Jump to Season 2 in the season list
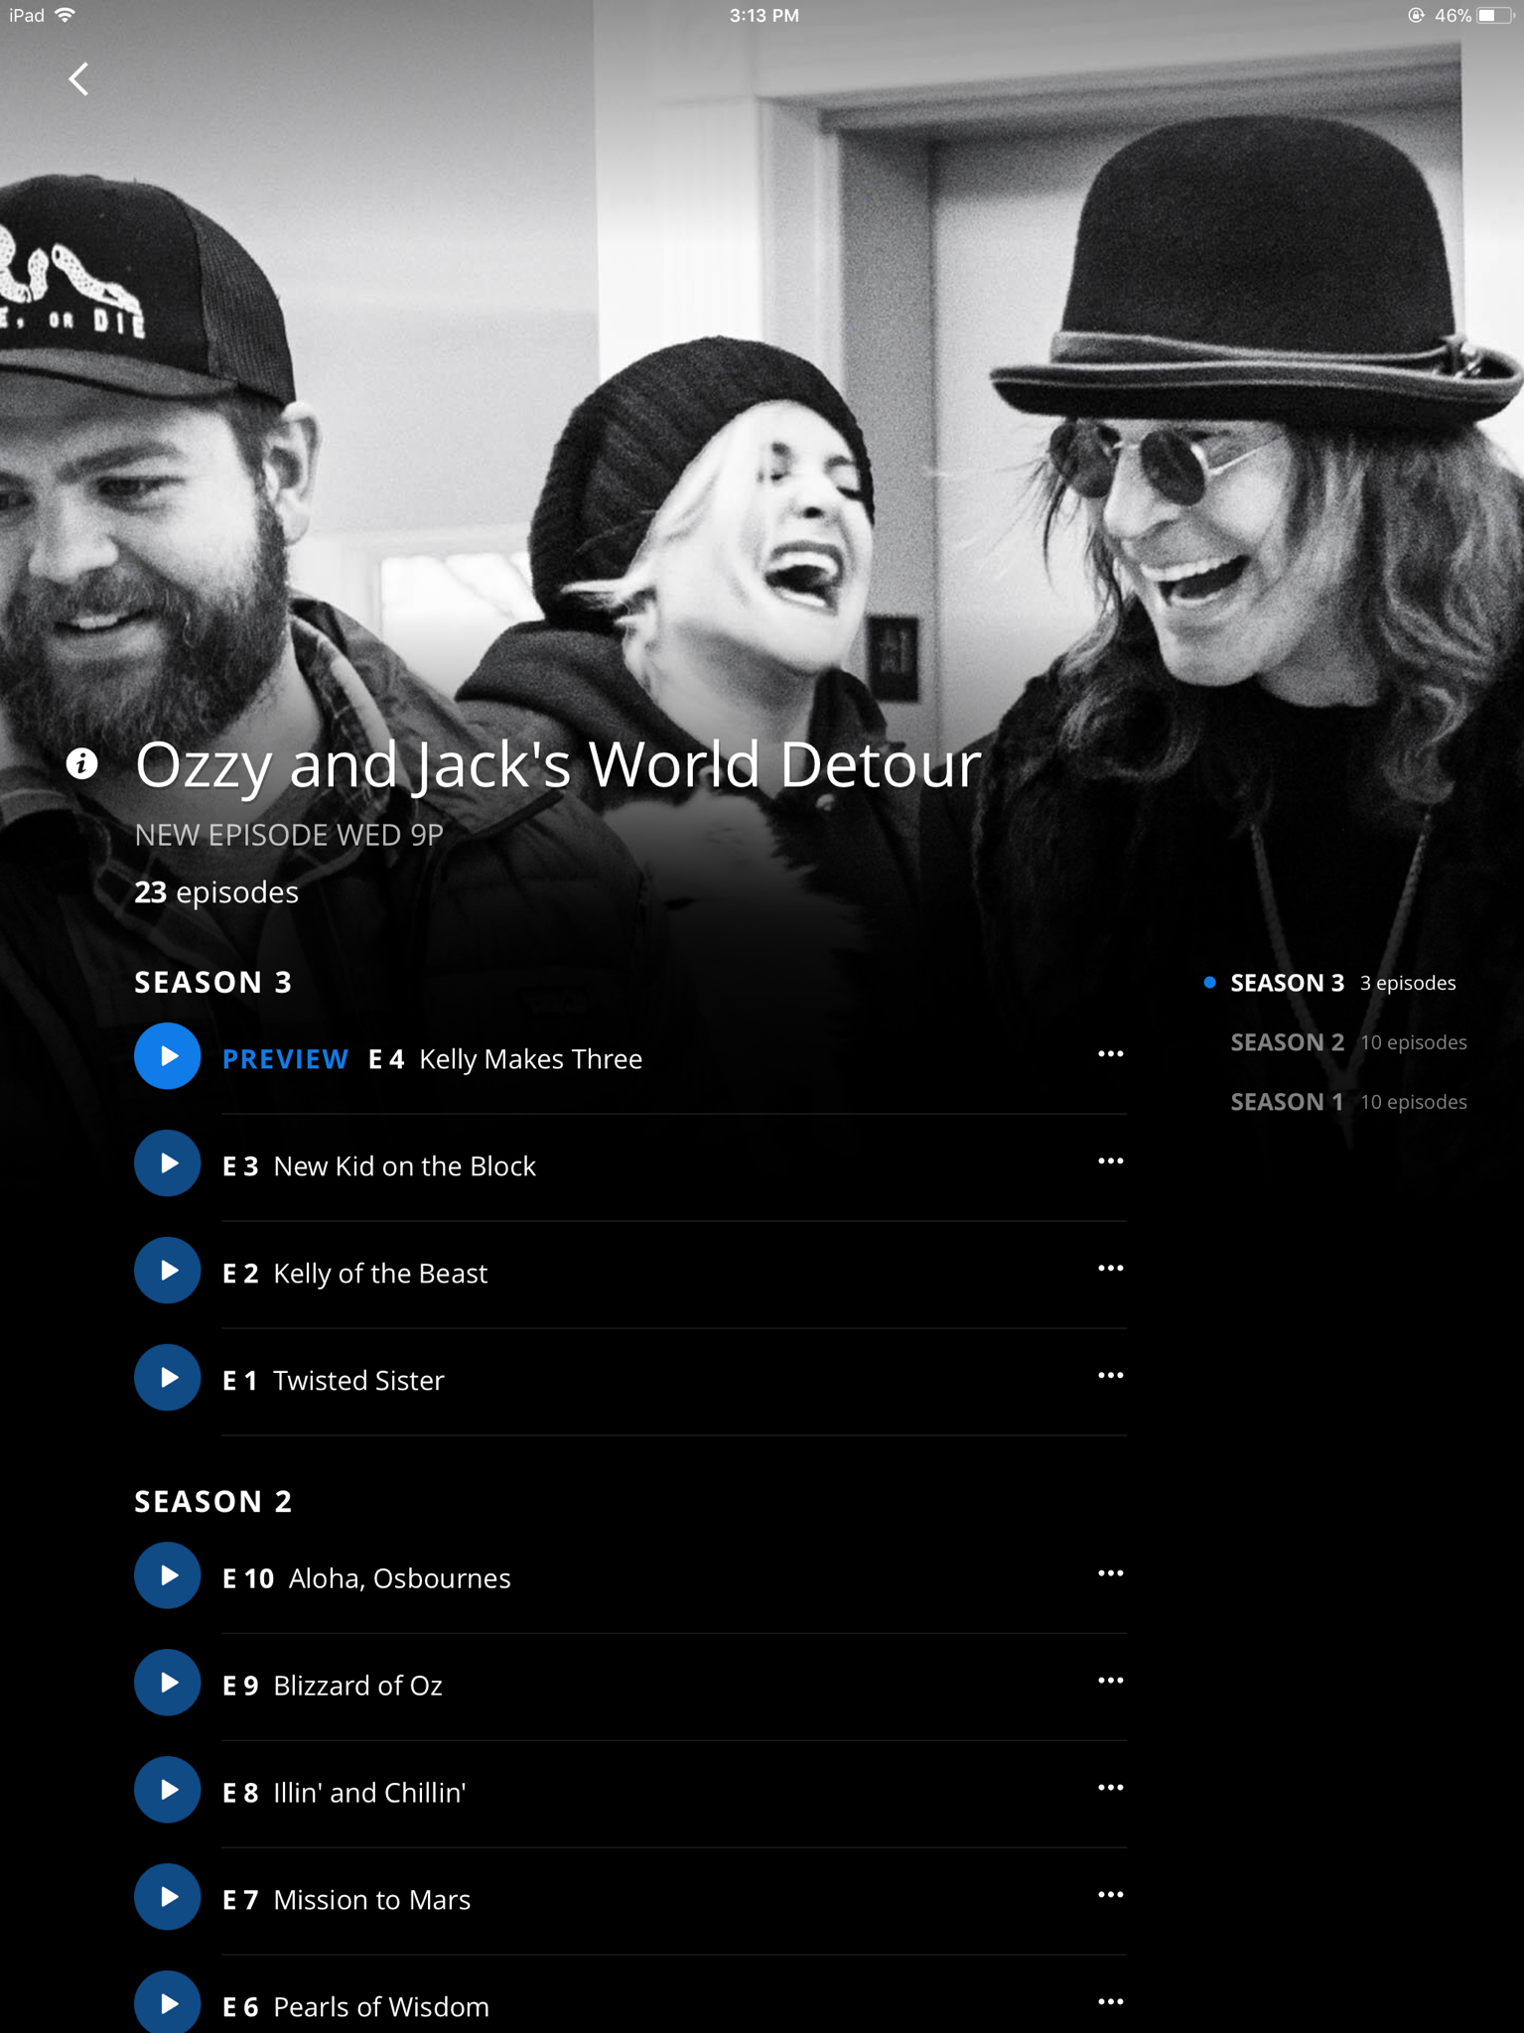The image size is (1524, 2033). click(1348, 1042)
